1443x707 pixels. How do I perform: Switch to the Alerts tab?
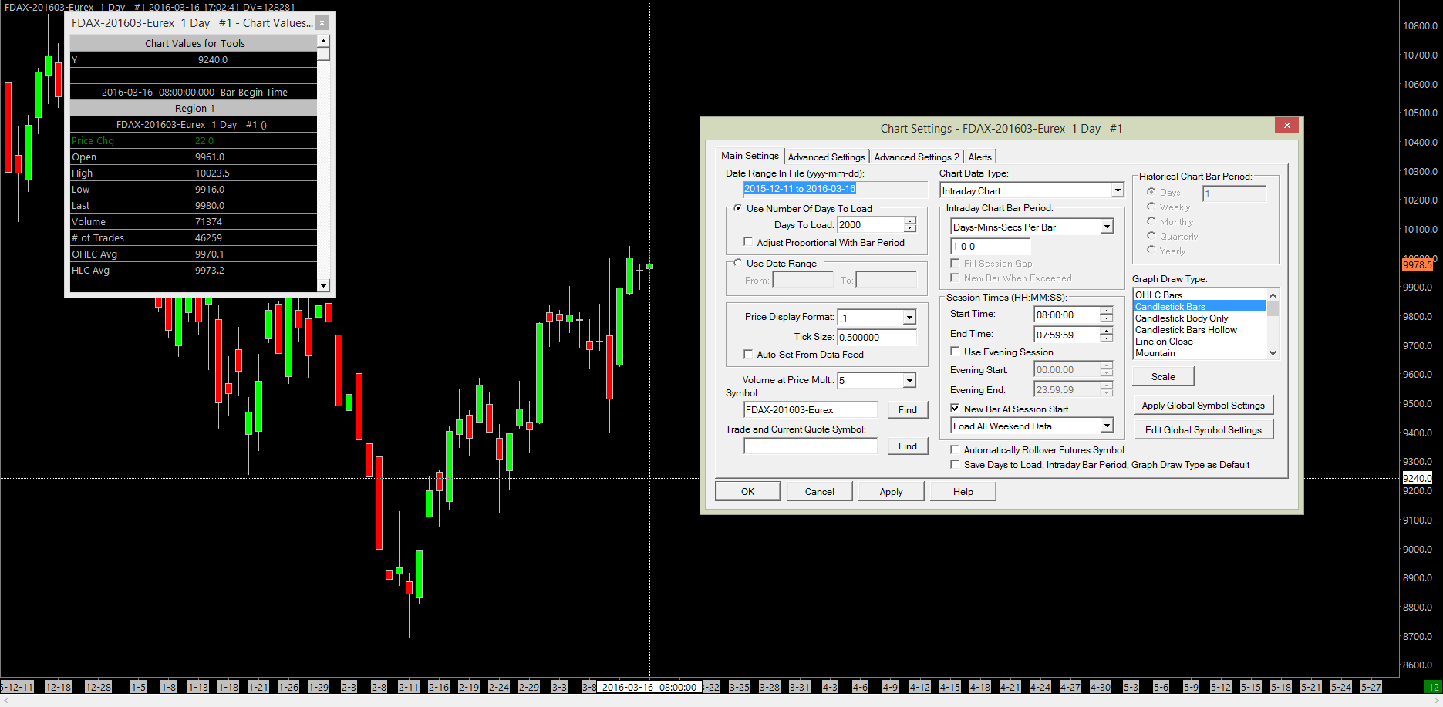[x=979, y=157]
